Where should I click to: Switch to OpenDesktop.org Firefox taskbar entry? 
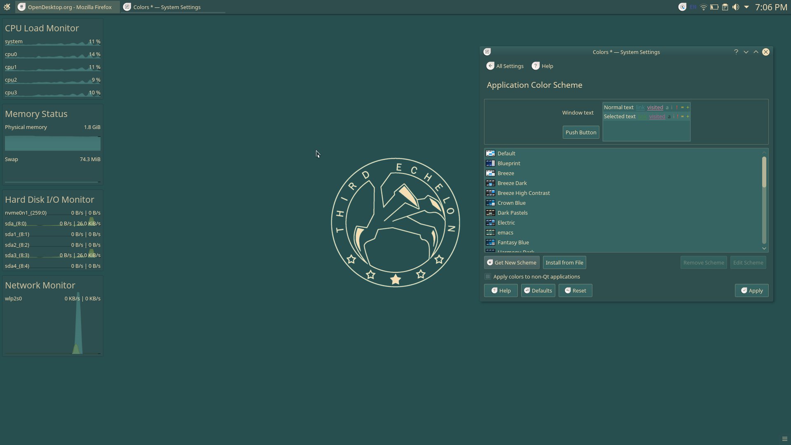[x=68, y=7]
